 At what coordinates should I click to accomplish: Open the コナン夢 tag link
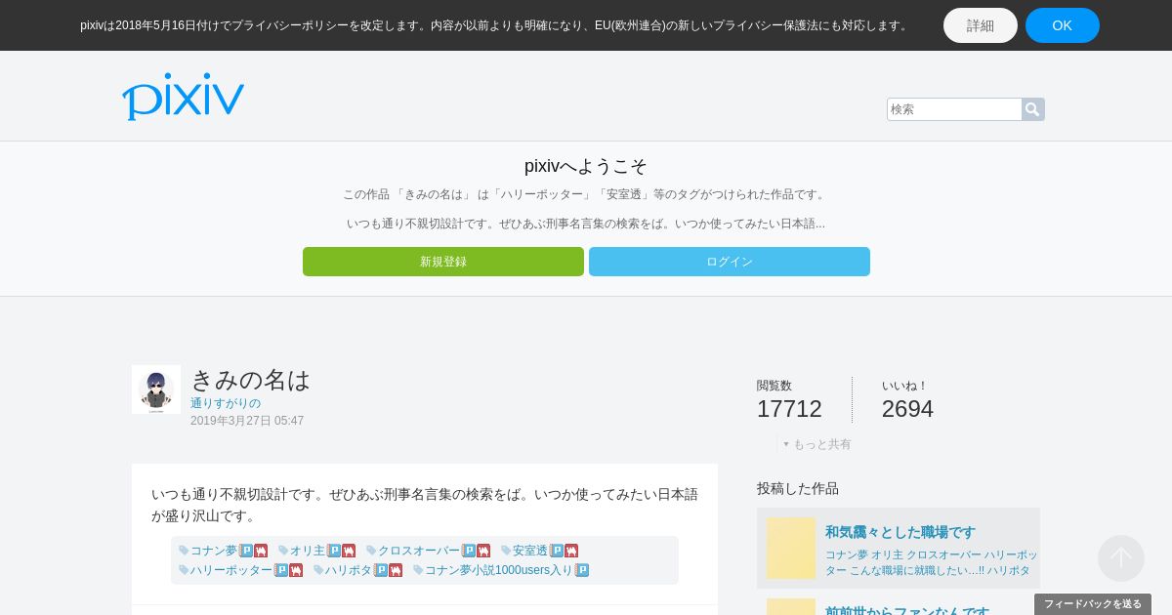[x=214, y=551]
